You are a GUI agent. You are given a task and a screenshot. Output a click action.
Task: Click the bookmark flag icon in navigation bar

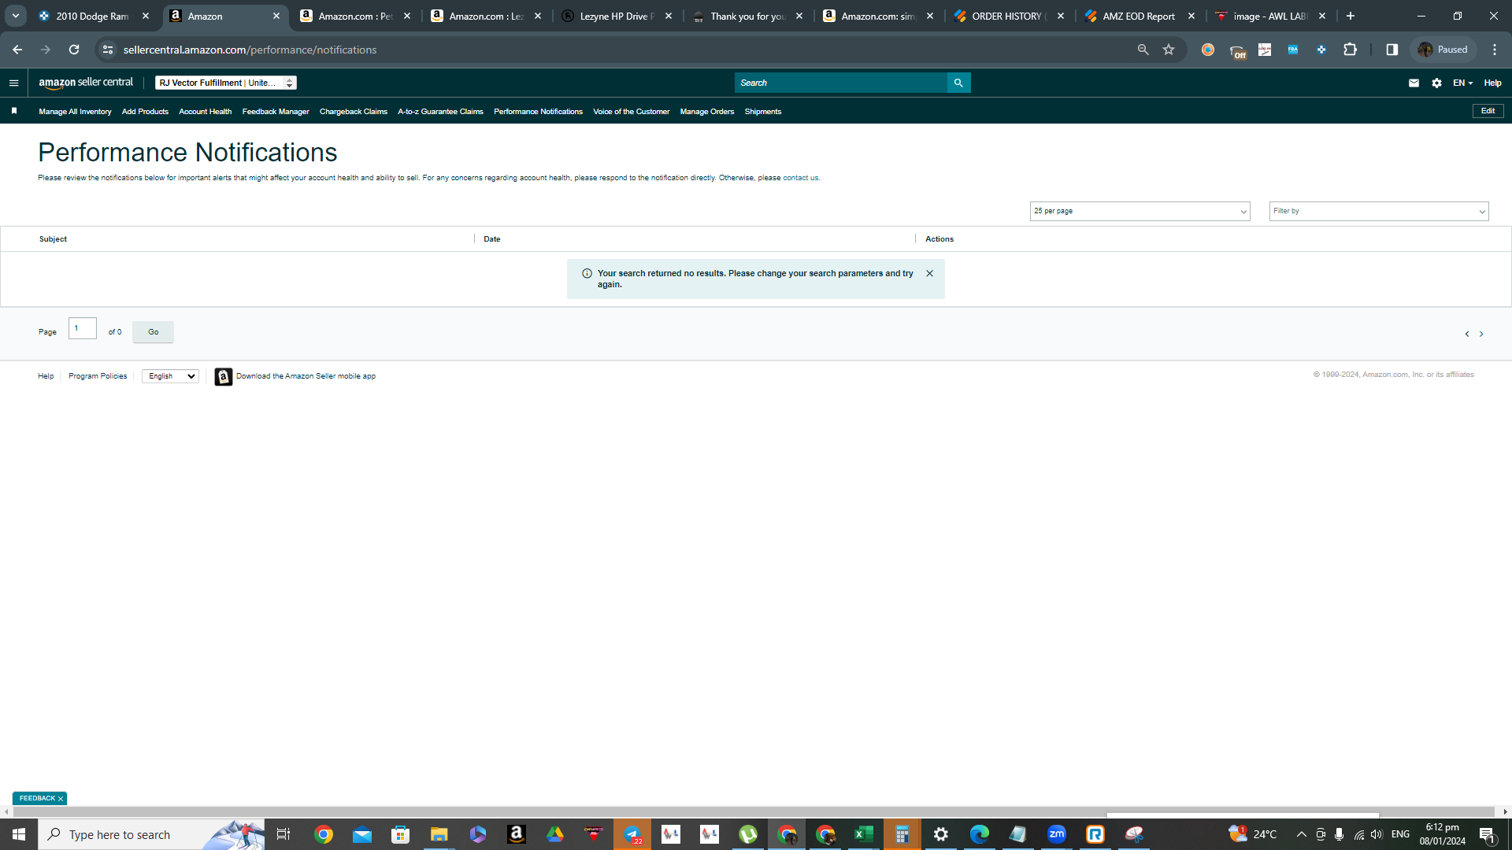coord(14,111)
